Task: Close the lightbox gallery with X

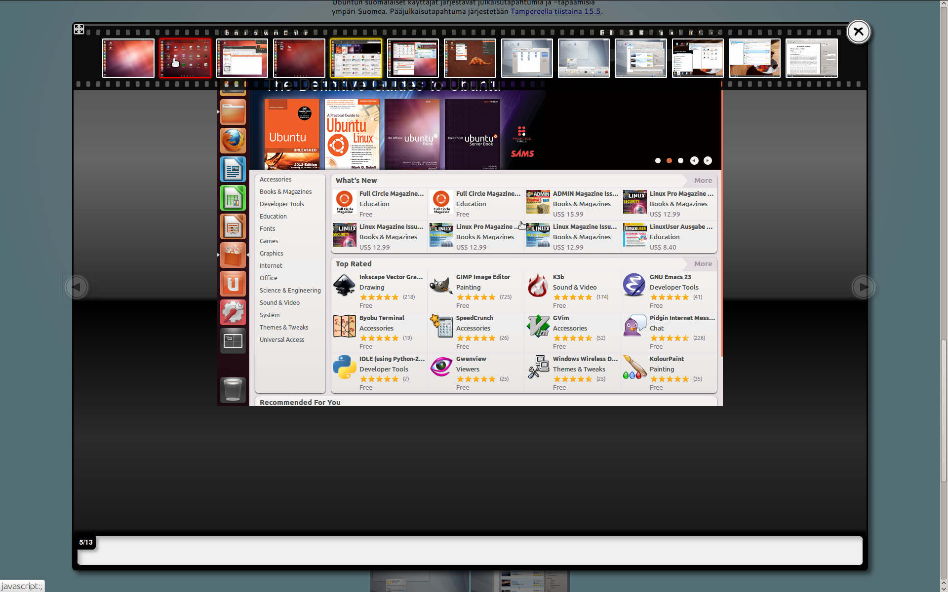Action: [858, 32]
